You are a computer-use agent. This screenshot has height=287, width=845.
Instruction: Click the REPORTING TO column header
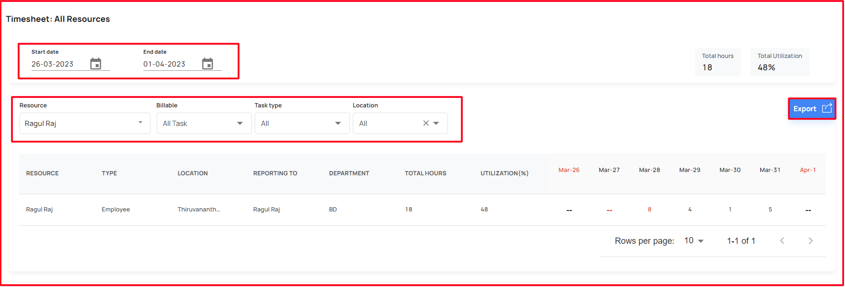275,173
